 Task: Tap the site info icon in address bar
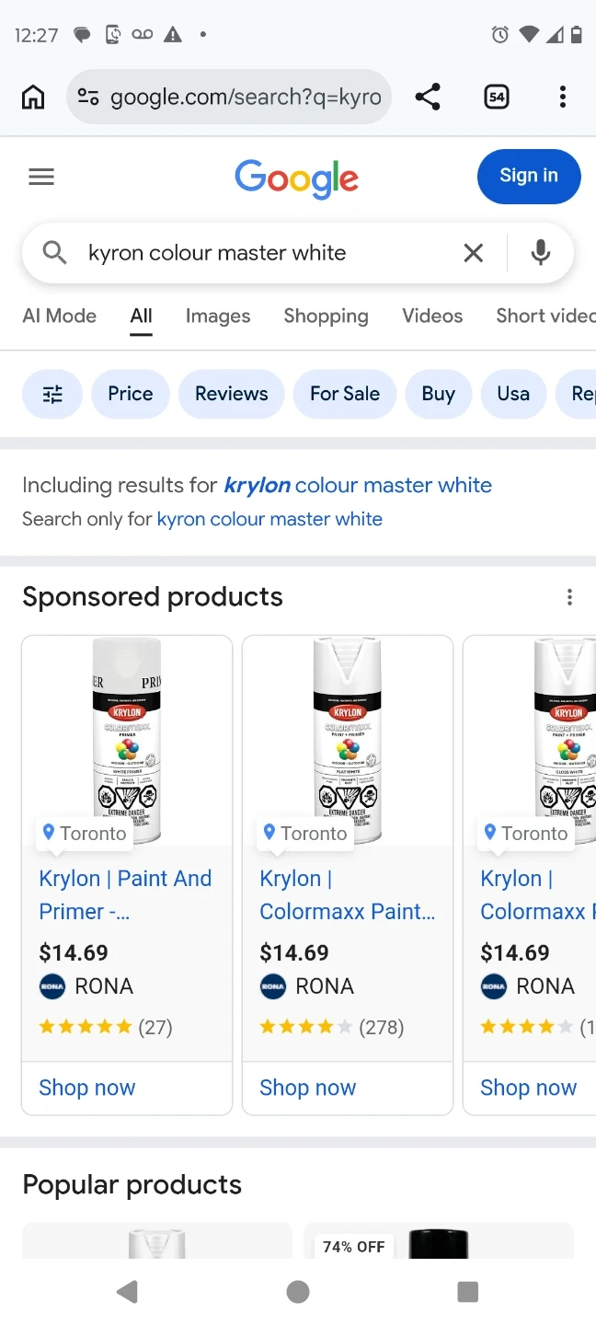click(88, 97)
